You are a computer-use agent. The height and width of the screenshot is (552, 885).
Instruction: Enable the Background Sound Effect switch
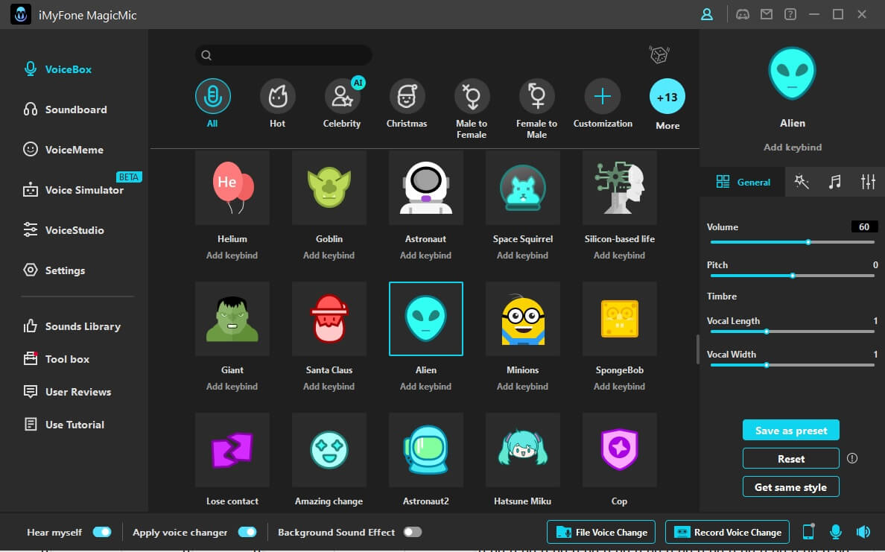tap(413, 532)
